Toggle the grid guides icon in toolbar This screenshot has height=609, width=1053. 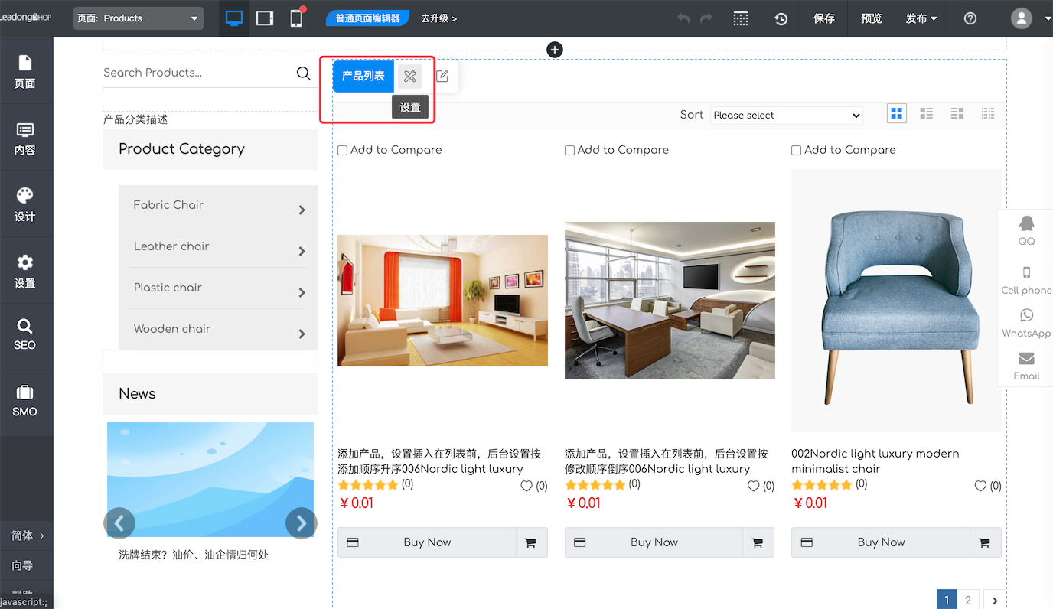point(740,18)
